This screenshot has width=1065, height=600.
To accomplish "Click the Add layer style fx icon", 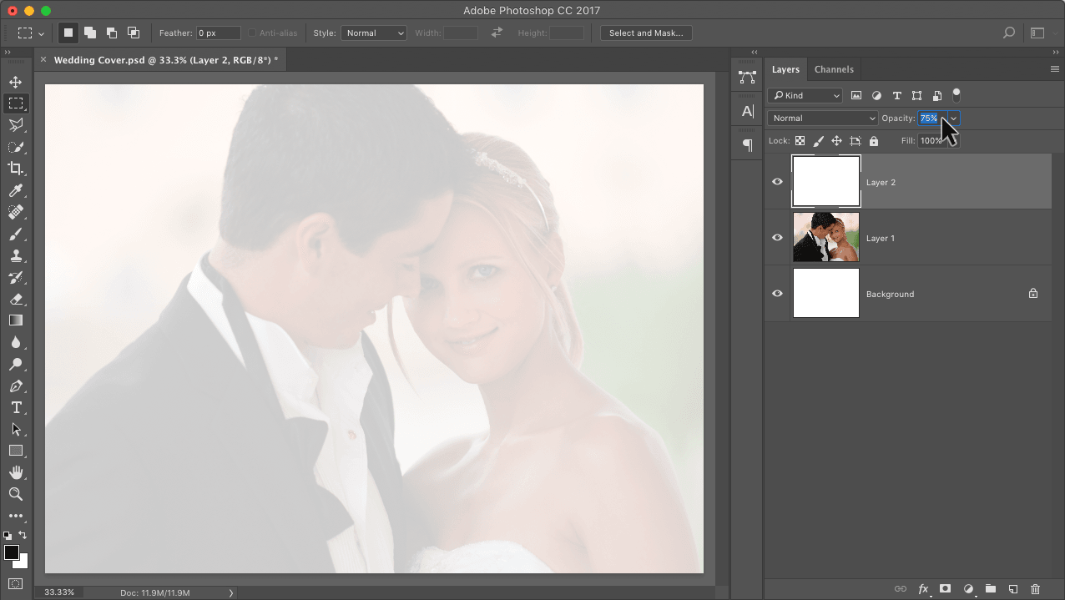I will pyautogui.click(x=923, y=588).
